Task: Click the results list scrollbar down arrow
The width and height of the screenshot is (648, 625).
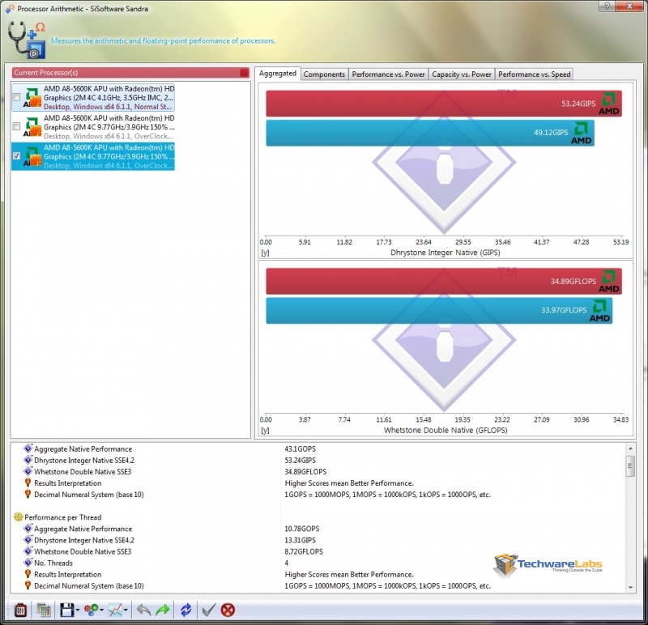Action: pyautogui.click(x=630, y=587)
